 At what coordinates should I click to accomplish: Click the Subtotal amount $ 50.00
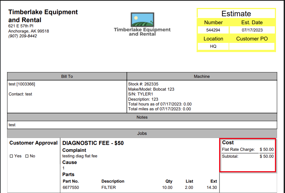(x=267, y=156)
